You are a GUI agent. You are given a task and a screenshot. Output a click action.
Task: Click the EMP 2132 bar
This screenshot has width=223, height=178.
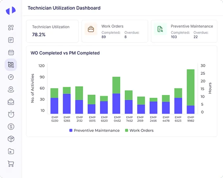pyautogui.click(x=79, y=100)
